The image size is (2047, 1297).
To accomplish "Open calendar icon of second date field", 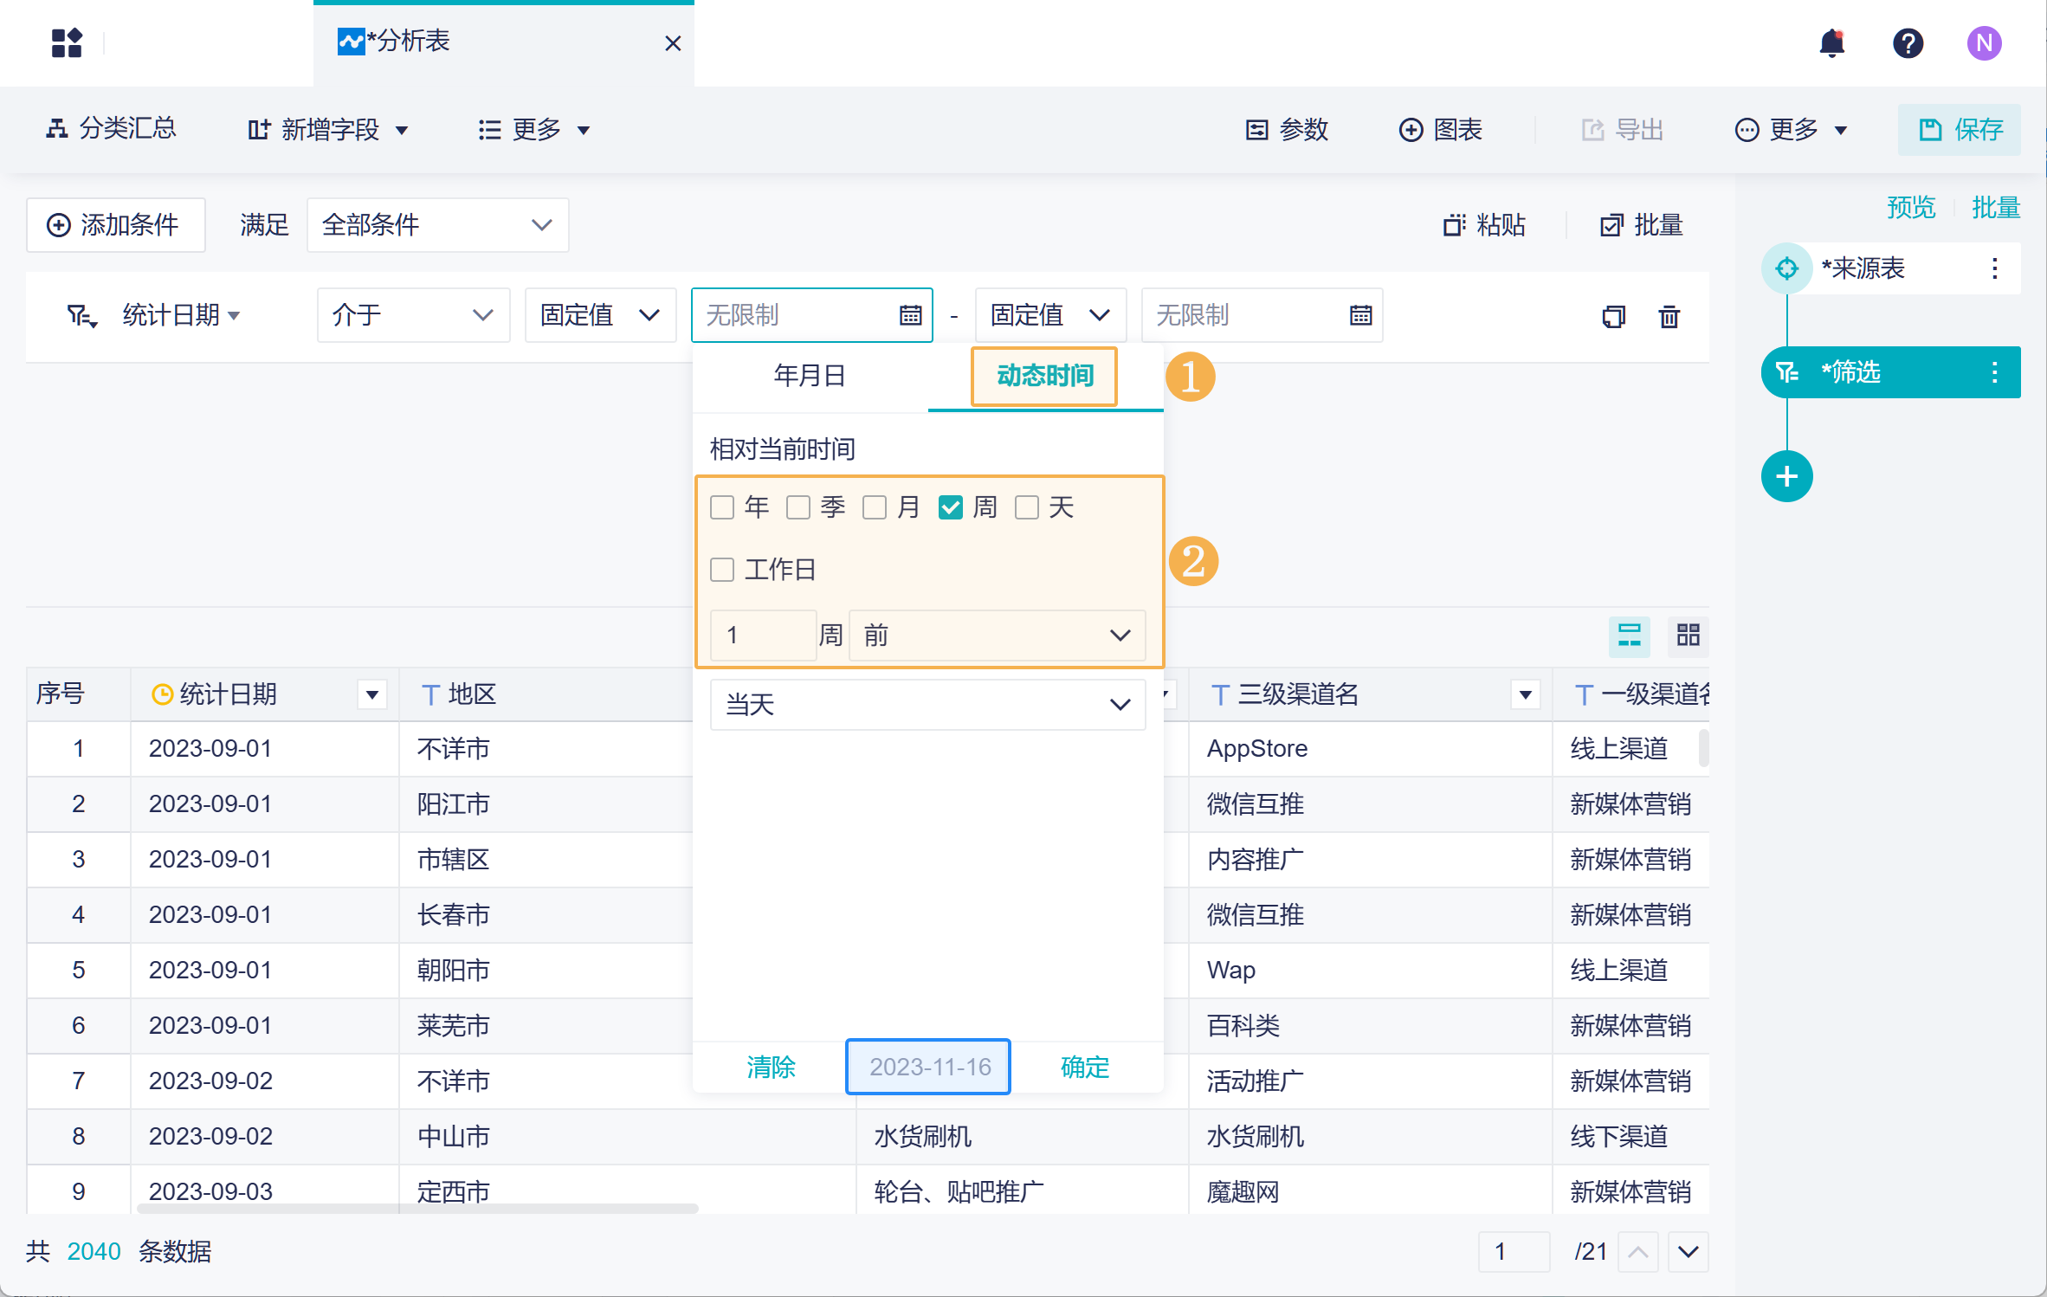I will pyautogui.click(x=1360, y=315).
